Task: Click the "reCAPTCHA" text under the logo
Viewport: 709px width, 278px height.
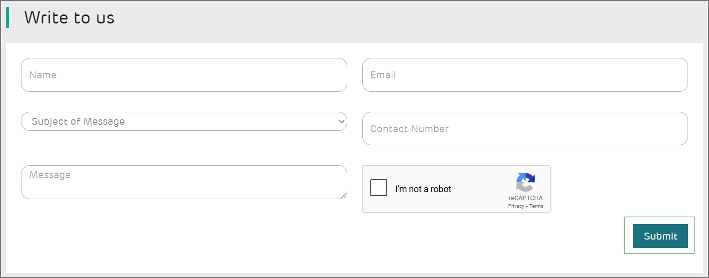Action: (x=526, y=198)
